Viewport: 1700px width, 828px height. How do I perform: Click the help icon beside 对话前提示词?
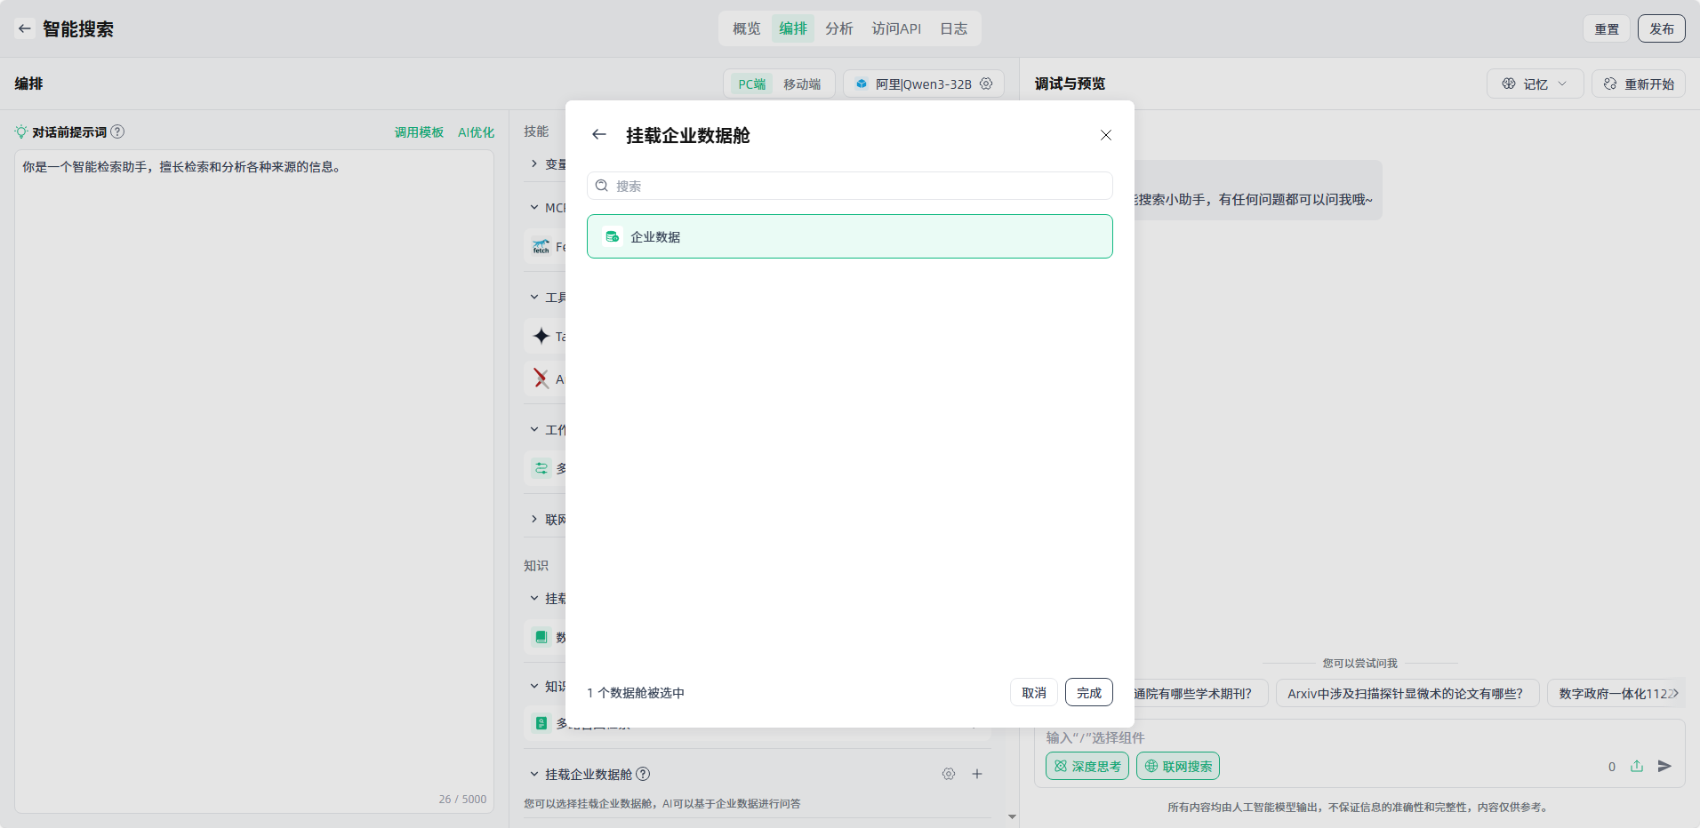click(x=117, y=132)
